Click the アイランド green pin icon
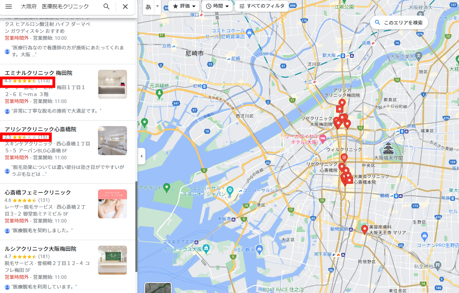 (167, 188)
